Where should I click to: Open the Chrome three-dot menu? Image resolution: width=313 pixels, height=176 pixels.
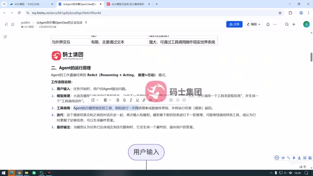click(309, 13)
